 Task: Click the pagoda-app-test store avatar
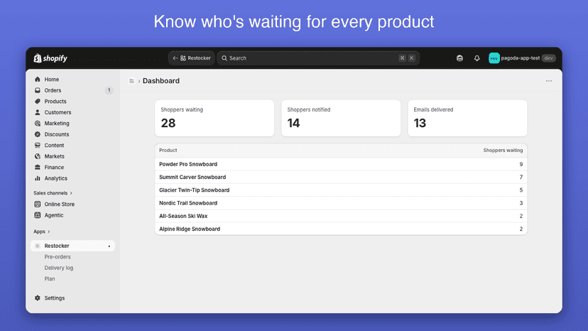point(494,58)
